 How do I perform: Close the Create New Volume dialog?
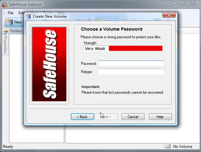(169, 15)
